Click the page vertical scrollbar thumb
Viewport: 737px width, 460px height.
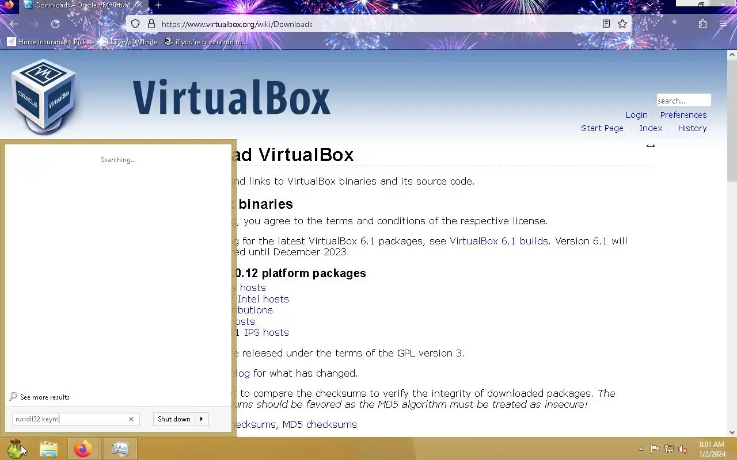click(732, 122)
